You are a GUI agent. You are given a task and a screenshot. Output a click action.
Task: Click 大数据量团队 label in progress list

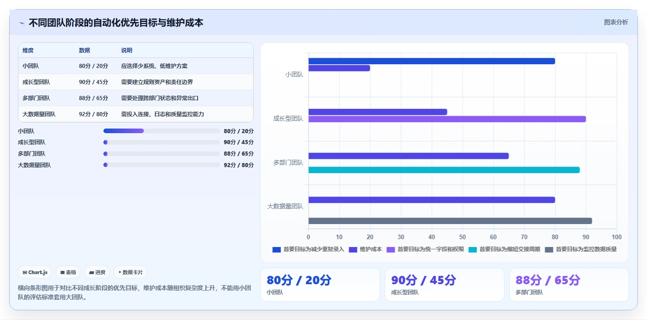click(34, 165)
